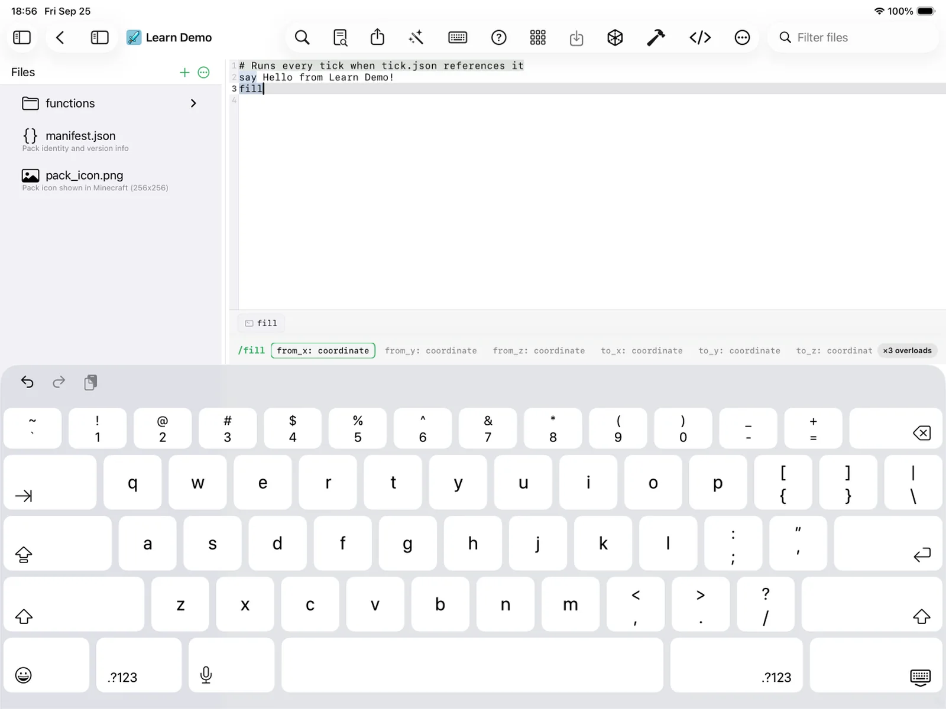Paste using keyboard clipboard icon
The height and width of the screenshot is (709, 946).
90,382
